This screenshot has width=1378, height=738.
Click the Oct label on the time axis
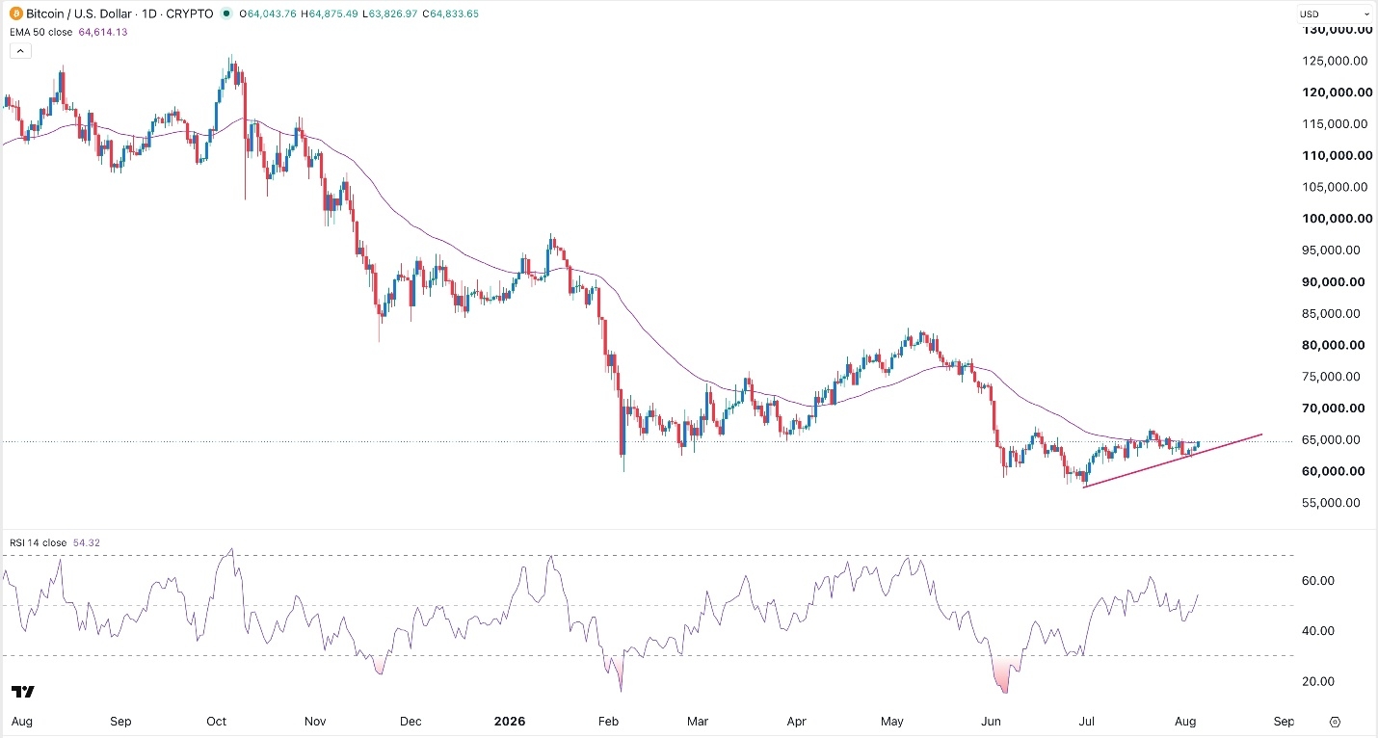pos(216,721)
